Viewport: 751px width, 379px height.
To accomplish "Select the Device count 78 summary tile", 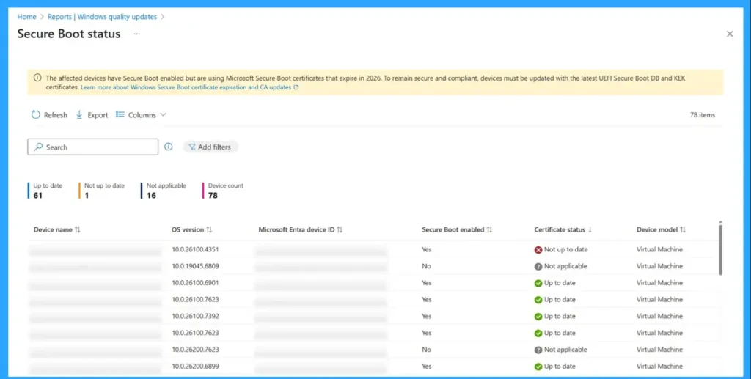I will click(224, 191).
